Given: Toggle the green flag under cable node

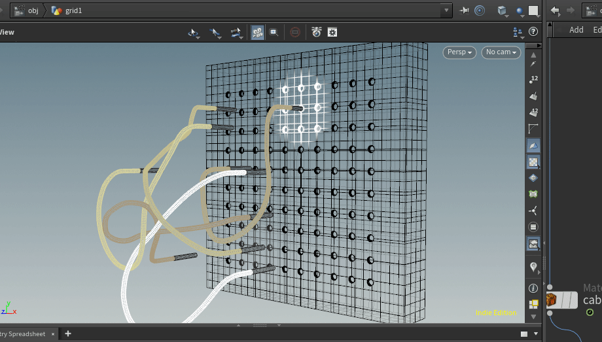Looking at the screenshot, I should coord(590,313).
